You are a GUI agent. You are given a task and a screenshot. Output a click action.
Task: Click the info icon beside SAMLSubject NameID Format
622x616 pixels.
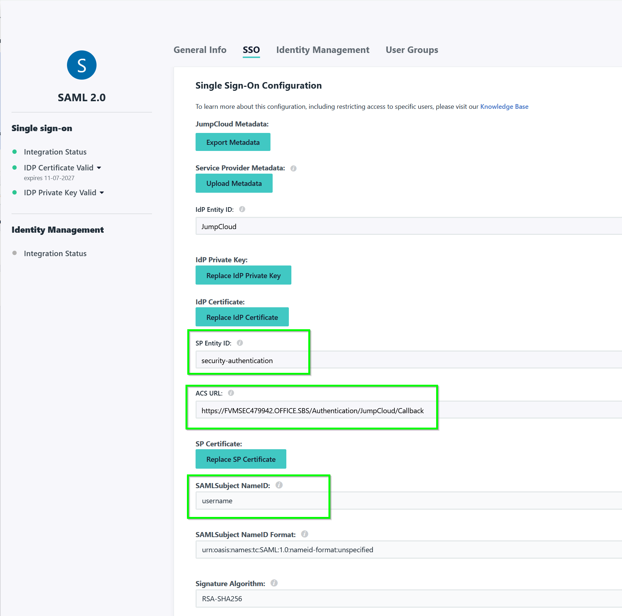coord(305,534)
